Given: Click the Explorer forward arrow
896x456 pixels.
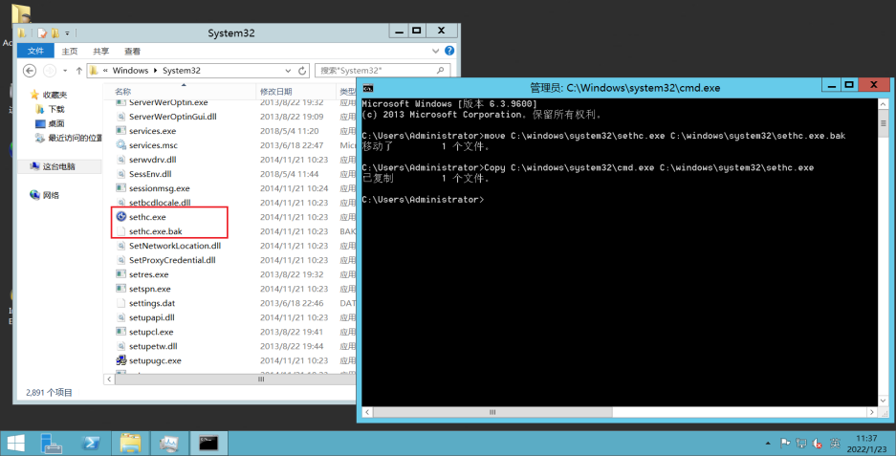Looking at the screenshot, I should tap(50, 71).
